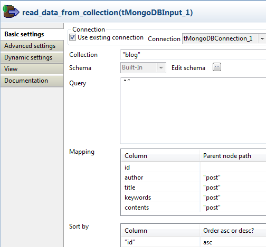Select the "id" cell in Sort by table
Image resolution: width=266 pixels, height=247 pixels.
coord(160,242)
